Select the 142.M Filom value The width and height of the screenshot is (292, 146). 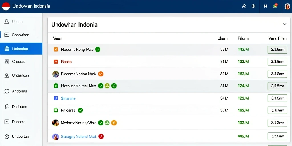click(x=243, y=49)
